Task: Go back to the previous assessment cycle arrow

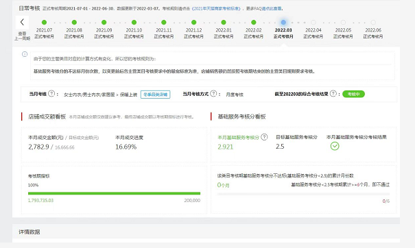Action: [22, 22]
